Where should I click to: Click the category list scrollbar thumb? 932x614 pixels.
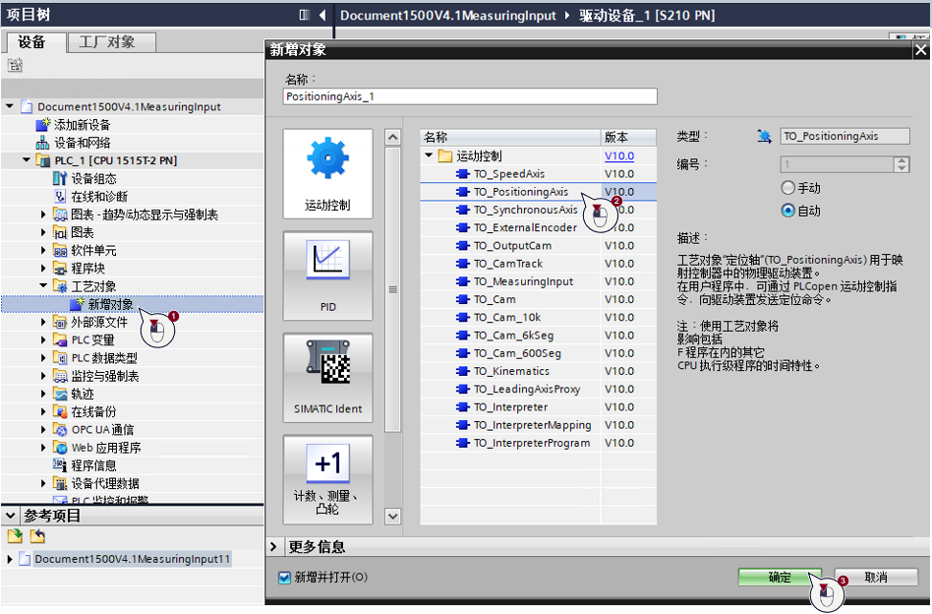(x=392, y=289)
